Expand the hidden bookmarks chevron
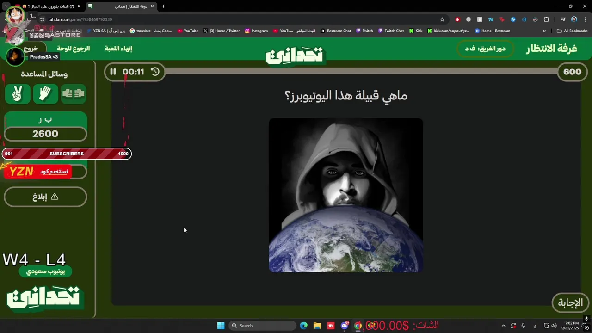 (x=544, y=31)
